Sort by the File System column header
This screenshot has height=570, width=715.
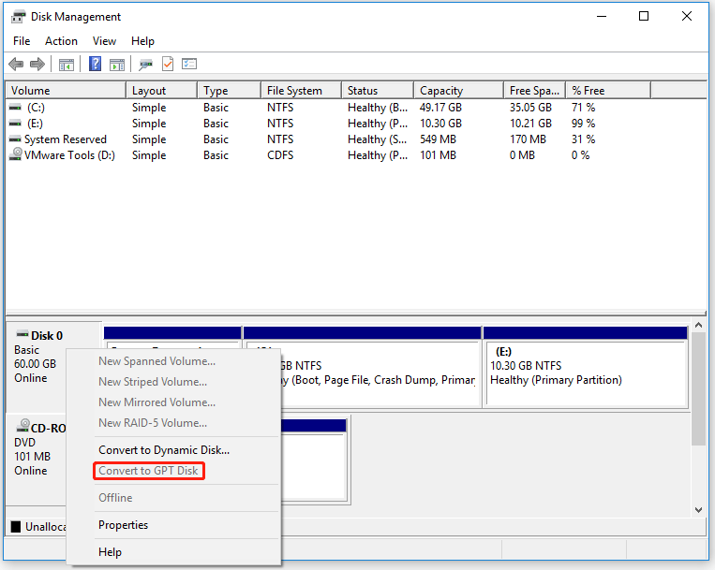(302, 90)
